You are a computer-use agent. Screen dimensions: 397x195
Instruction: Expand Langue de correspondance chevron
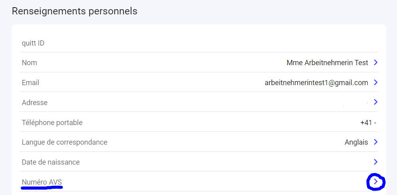[375, 142]
